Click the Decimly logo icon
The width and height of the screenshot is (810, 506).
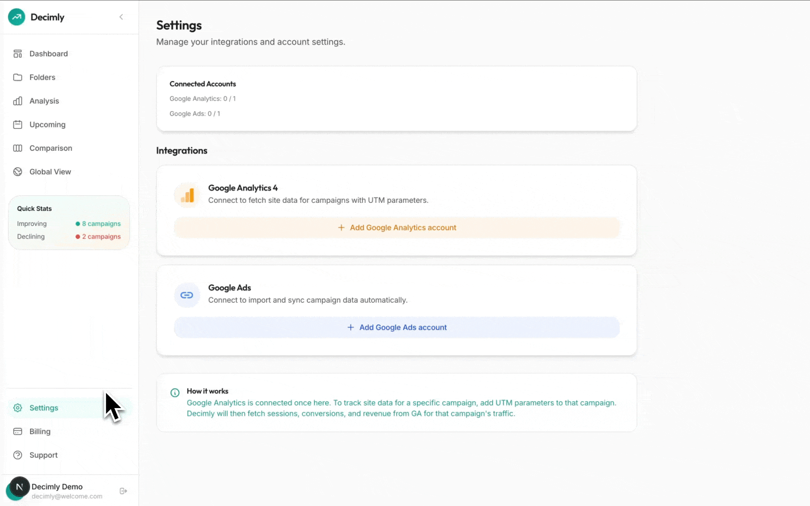point(16,17)
